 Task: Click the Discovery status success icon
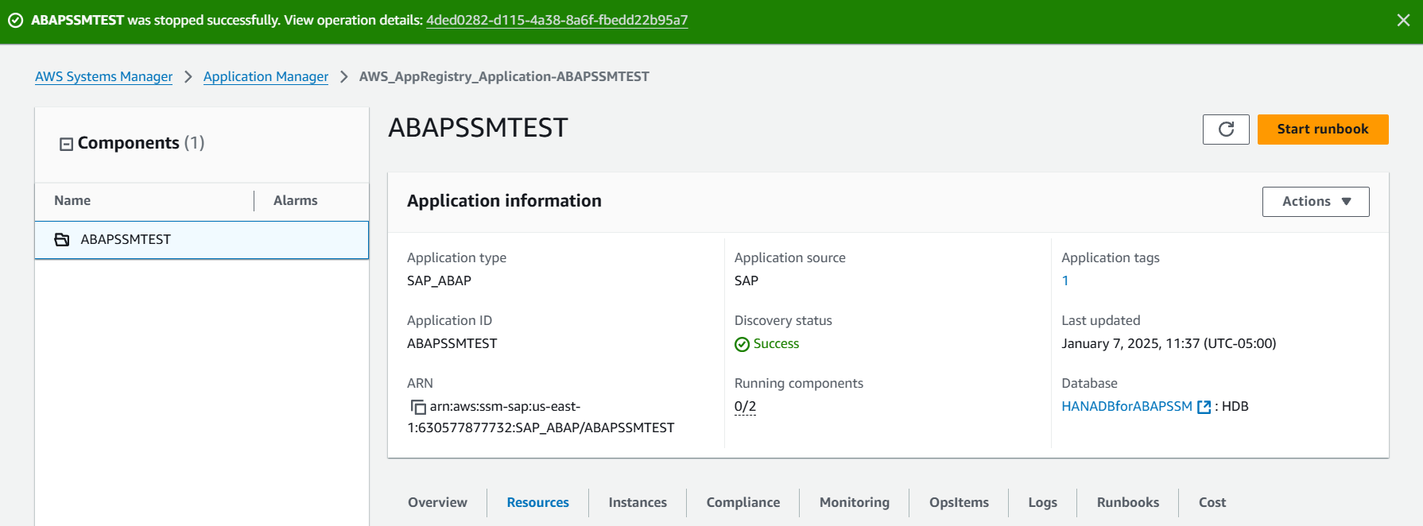coord(742,344)
